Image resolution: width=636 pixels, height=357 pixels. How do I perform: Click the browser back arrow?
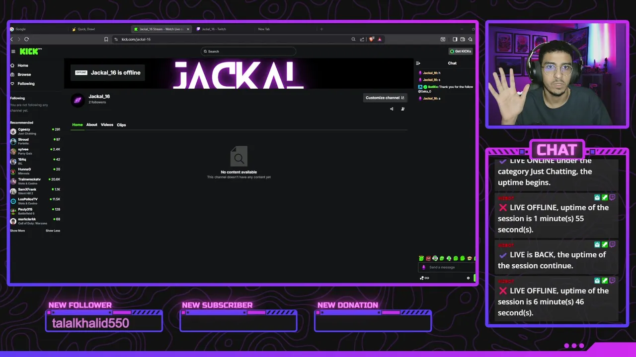(12, 39)
